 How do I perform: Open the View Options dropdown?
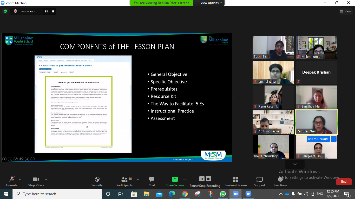click(211, 3)
